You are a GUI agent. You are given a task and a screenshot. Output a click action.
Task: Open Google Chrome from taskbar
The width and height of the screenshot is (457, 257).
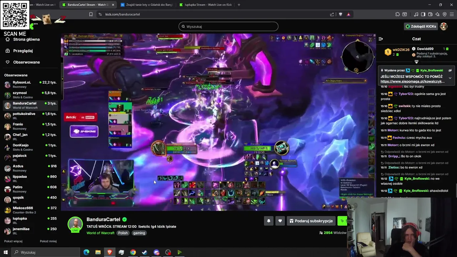(133, 252)
